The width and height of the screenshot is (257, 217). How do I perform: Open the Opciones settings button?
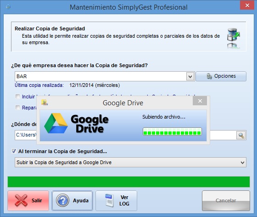coord(221,76)
